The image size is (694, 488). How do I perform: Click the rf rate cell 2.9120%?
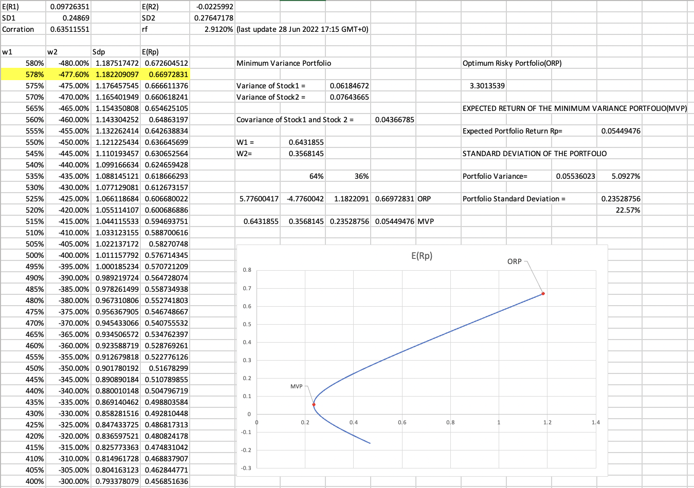click(x=212, y=29)
